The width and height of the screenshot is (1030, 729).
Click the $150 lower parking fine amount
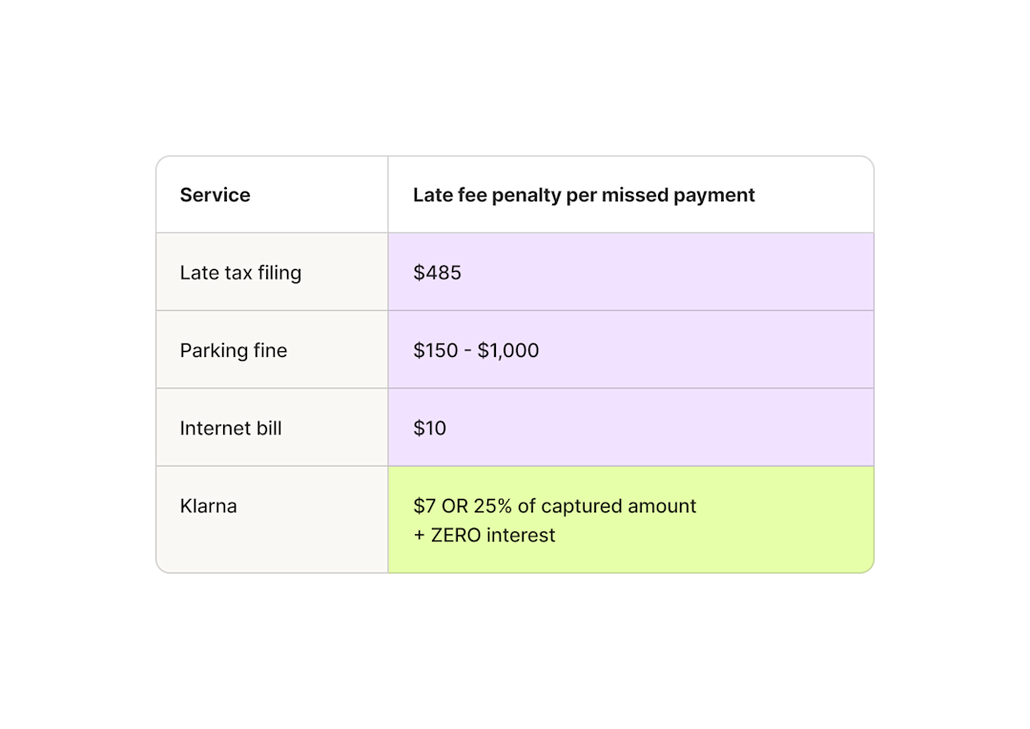(x=436, y=350)
